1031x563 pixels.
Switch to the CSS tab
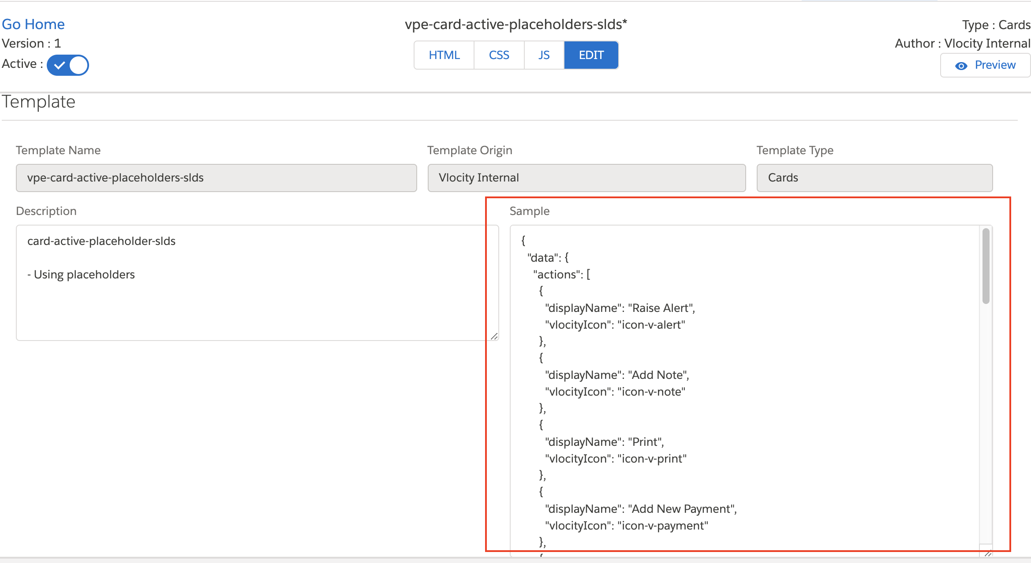click(x=499, y=55)
